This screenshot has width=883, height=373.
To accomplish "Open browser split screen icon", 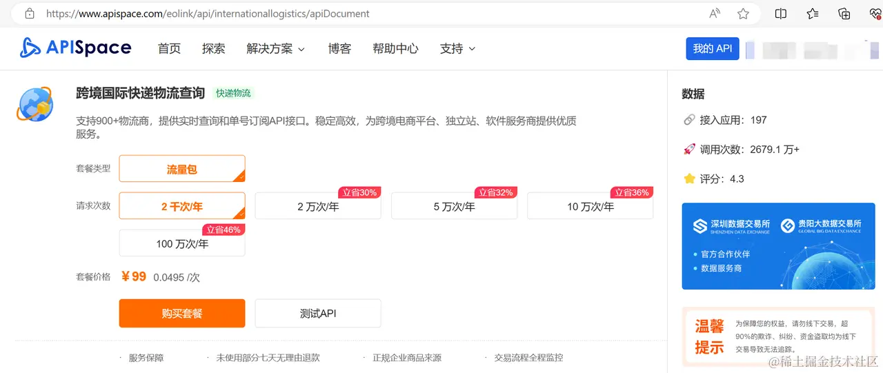I will coord(781,13).
